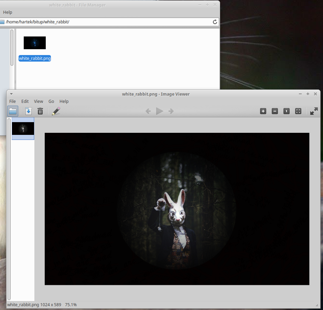
Task: Start the slideshow play button
Action: point(160,111)
